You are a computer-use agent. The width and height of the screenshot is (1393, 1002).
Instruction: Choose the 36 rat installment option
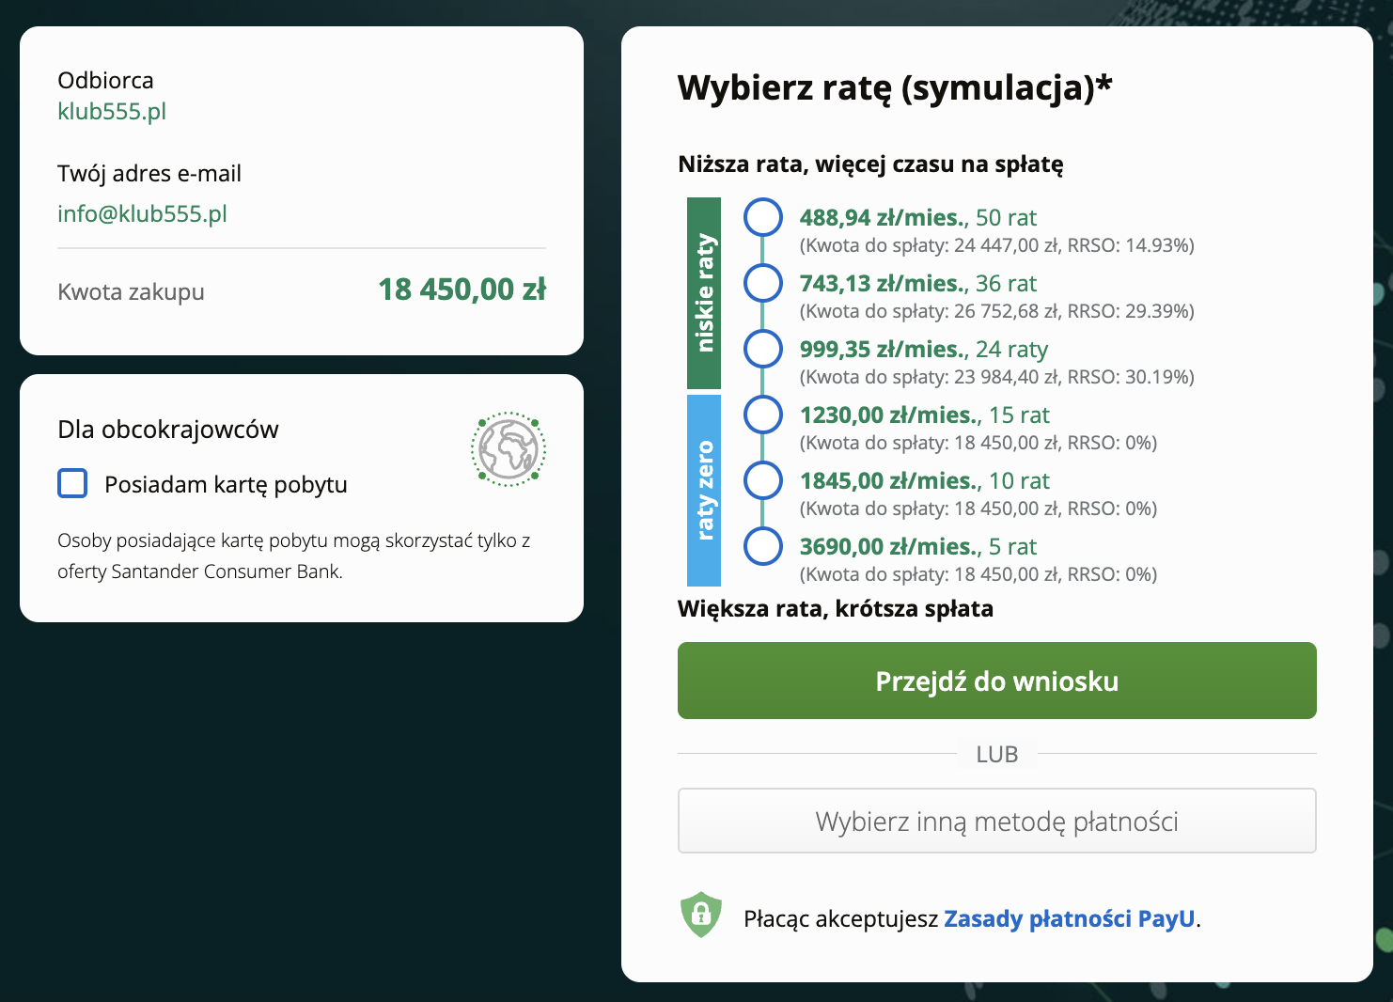tap(762, 283)
